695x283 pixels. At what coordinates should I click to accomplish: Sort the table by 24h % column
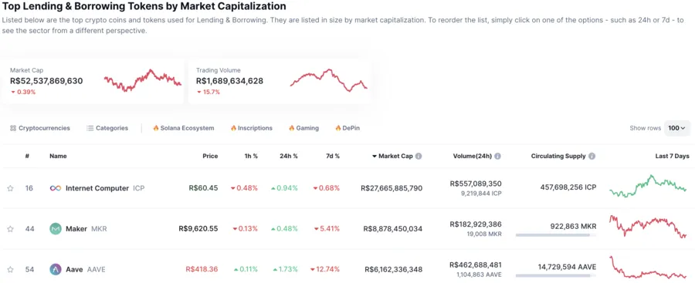289,157
